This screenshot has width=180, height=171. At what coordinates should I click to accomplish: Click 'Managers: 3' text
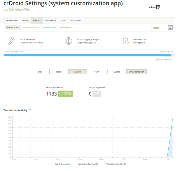[x=139, y=43]
